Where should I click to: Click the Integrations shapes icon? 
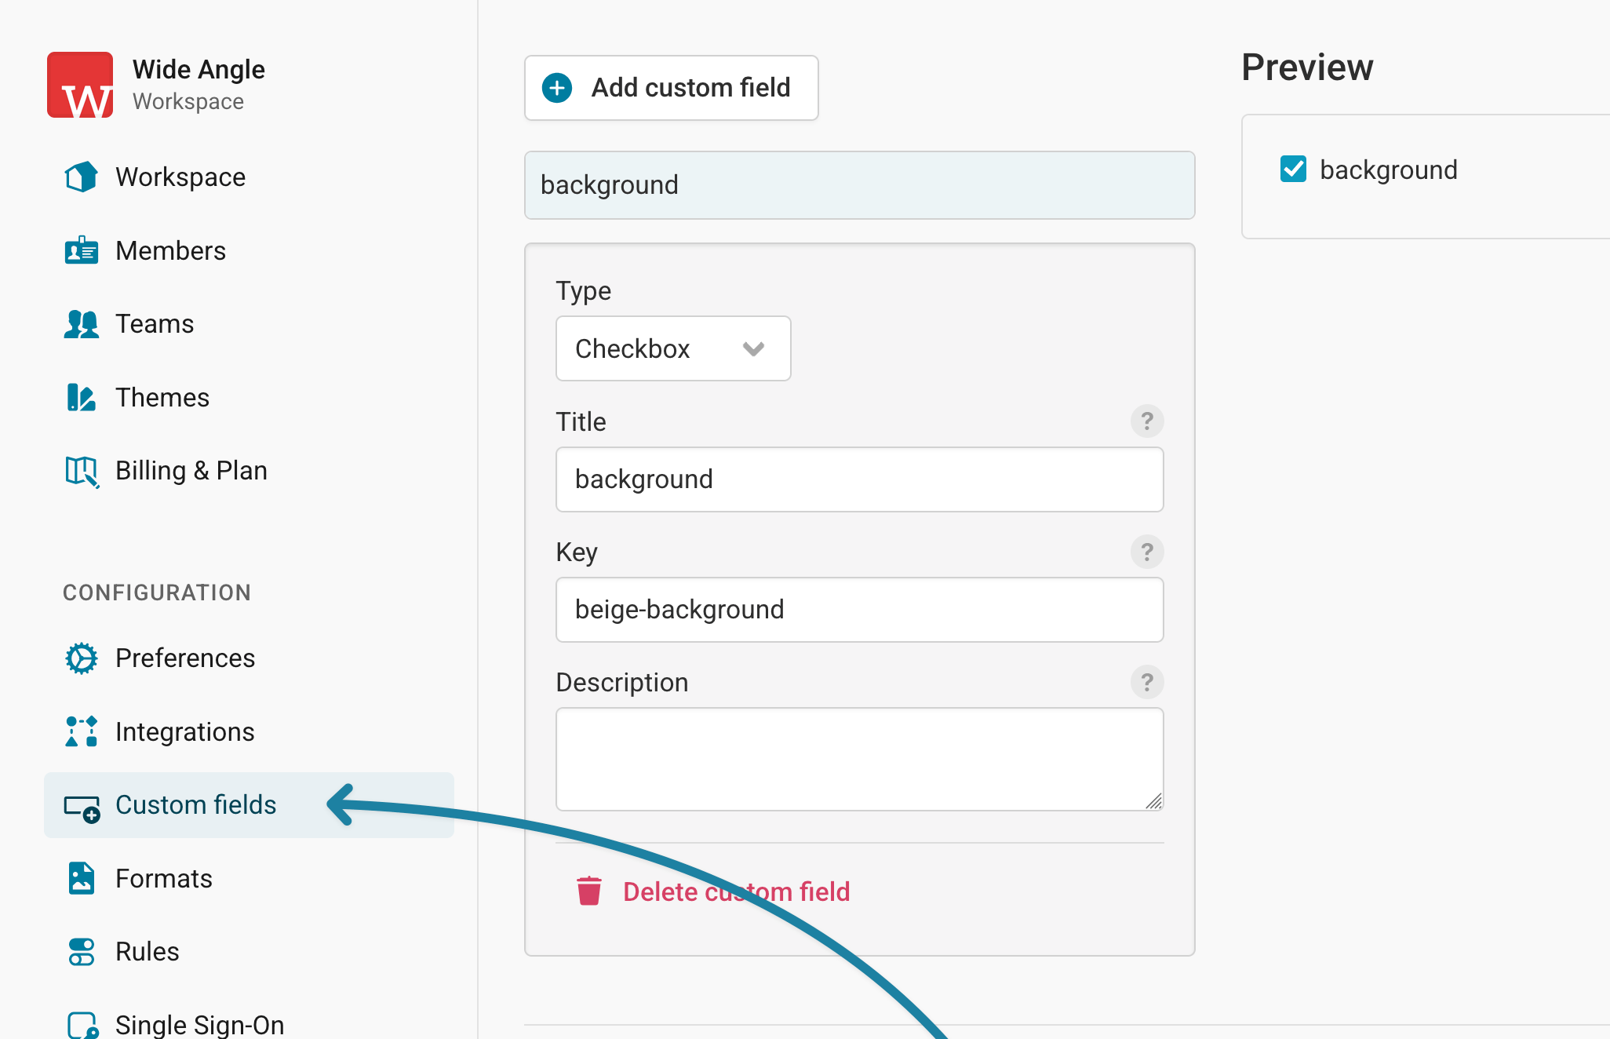click(82, 731)
